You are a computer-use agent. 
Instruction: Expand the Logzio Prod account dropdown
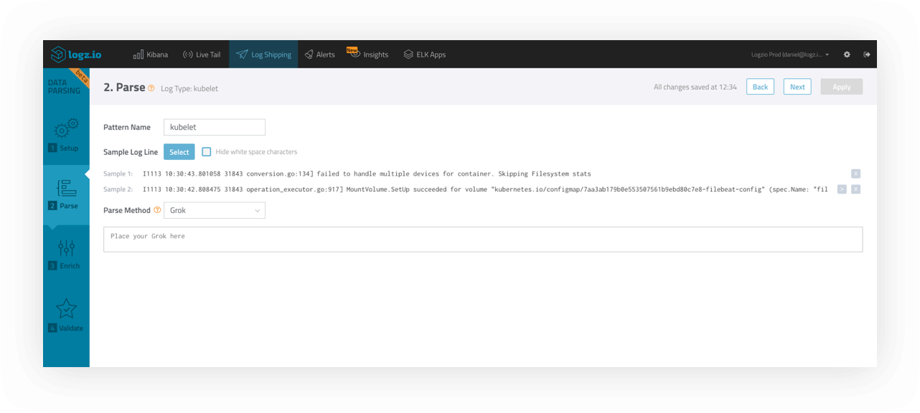click(790, 54)
